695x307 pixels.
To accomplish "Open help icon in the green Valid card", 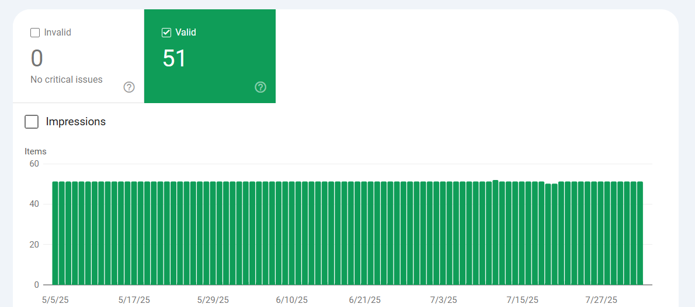I will [260, 87].
